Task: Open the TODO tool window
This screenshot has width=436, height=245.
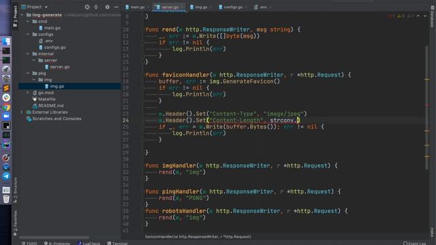Action: (29, 244)
